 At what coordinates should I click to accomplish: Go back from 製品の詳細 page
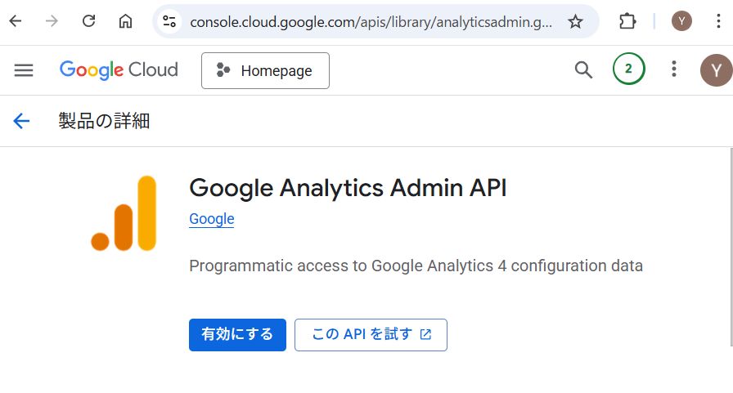(21, 121)
